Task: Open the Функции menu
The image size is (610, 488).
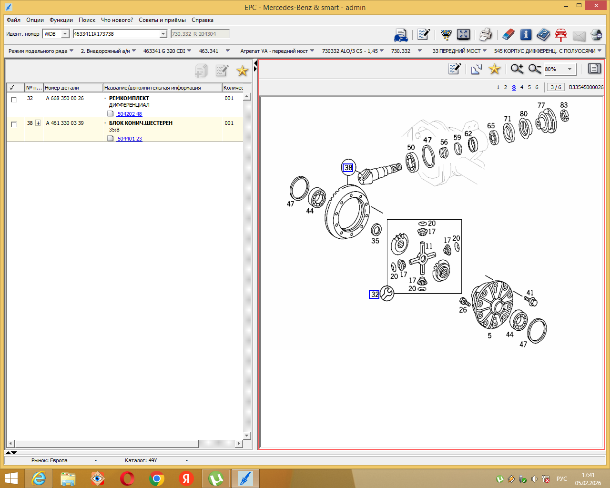Action: (x=61, y=20)
